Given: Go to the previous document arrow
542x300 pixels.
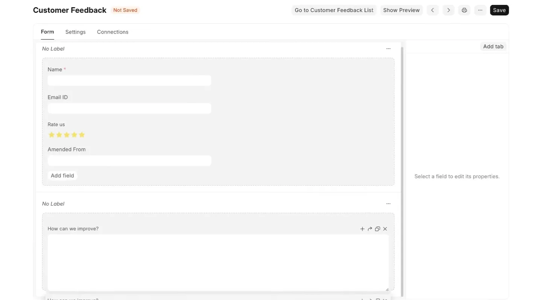Looking at the screenshot, I should (x=432, y=10).
